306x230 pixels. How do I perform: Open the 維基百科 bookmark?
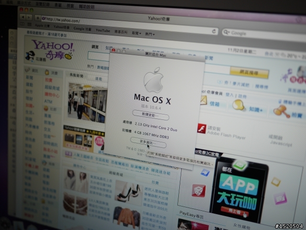[x=121, y=32]
